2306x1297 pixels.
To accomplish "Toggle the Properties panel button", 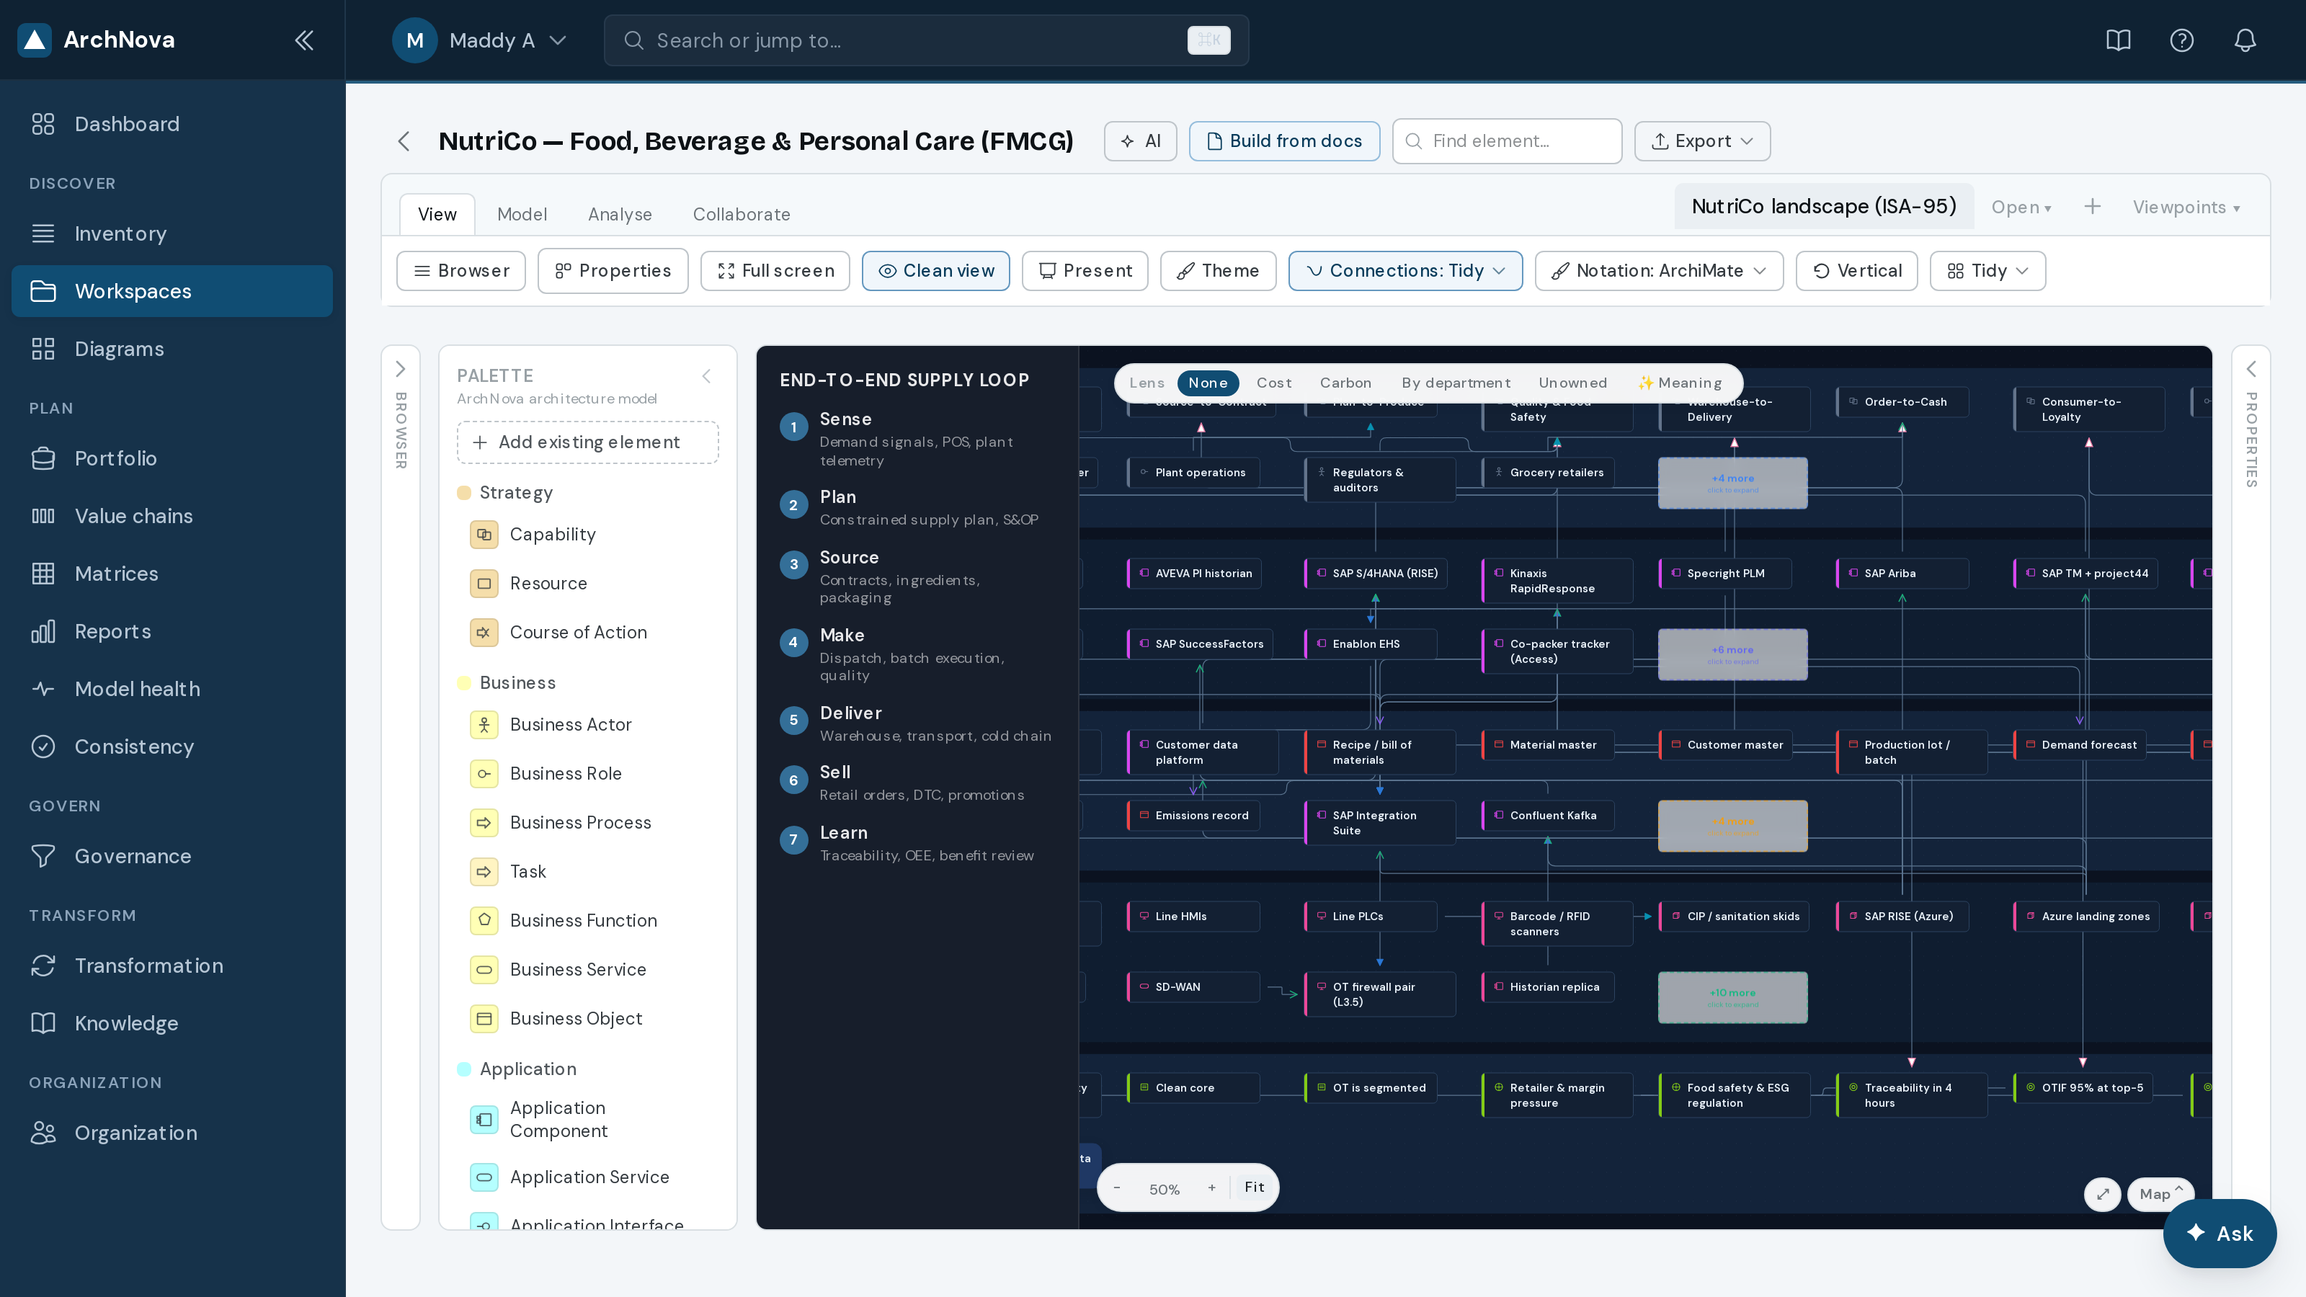I will point(613,271).
